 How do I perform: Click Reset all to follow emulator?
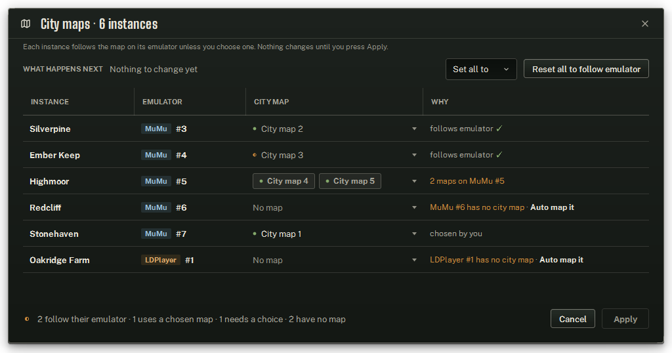(586, 69)
